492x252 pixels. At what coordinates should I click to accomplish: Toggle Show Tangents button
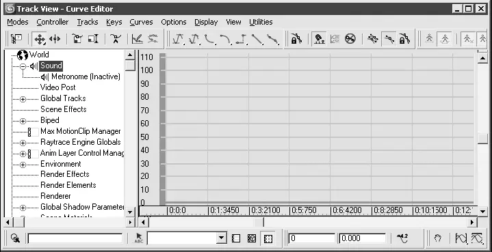(389, 39)
